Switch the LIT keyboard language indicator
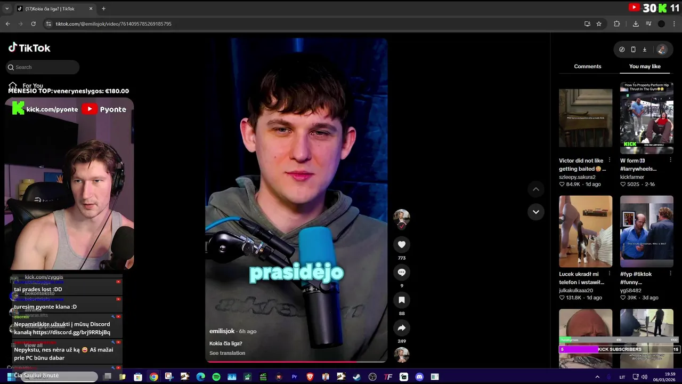This screenshot has width=682, height=384. click(622, 377)
